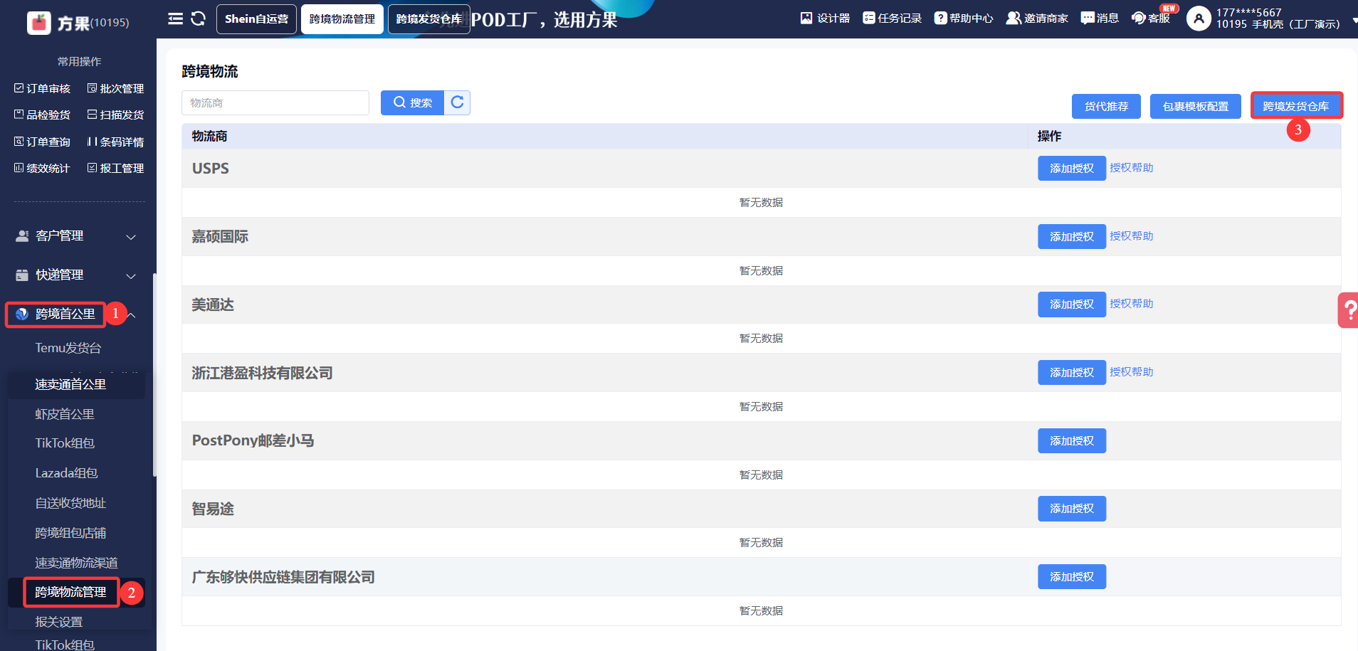Open 授权帮助 link for 浙江港盈科技有限公司
1358x651 pixels.
[1132, 371]
